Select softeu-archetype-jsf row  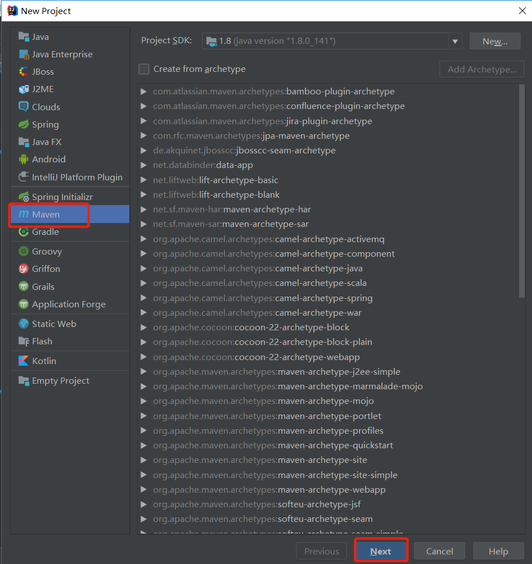[328, 504]
